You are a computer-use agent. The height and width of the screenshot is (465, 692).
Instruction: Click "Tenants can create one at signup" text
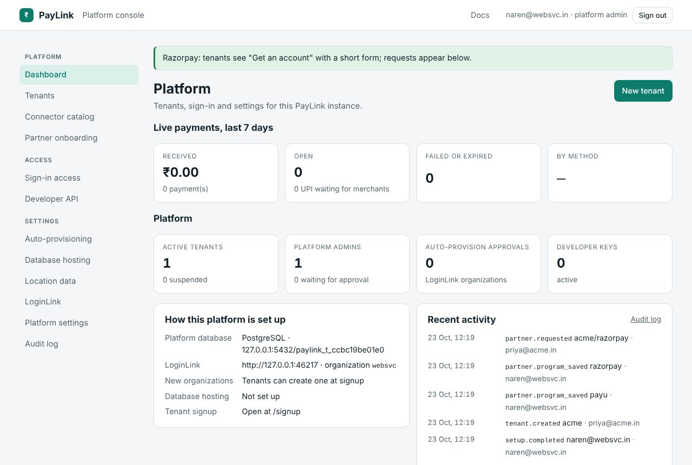pyautogui.click(x=303, y=381)
